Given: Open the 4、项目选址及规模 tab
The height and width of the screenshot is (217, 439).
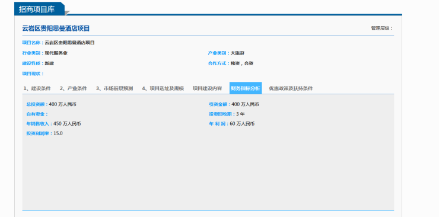Looking at the screenshot, I should click(163, 88).
